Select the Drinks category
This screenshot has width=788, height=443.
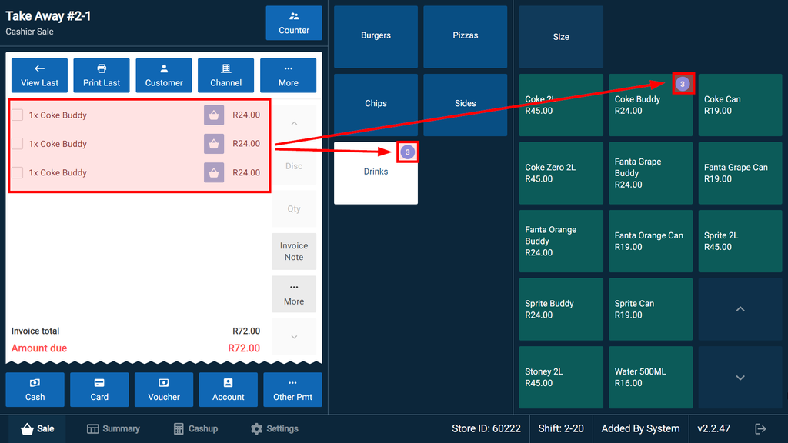point(376,173)
